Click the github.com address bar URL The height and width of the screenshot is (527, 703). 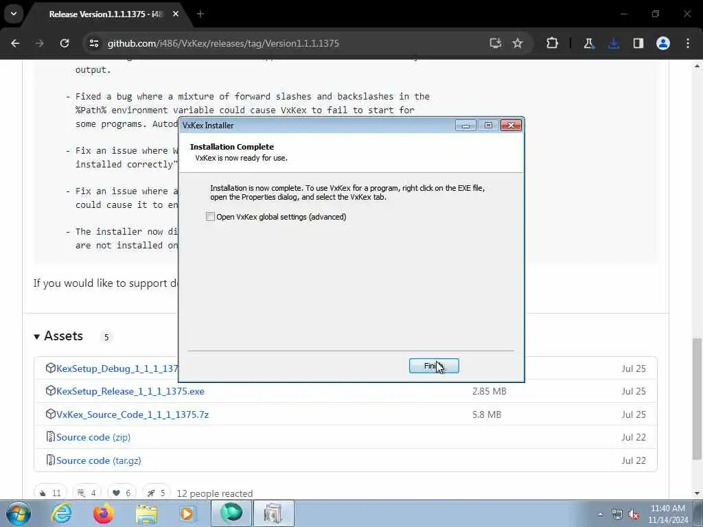[x=223, y=43]
